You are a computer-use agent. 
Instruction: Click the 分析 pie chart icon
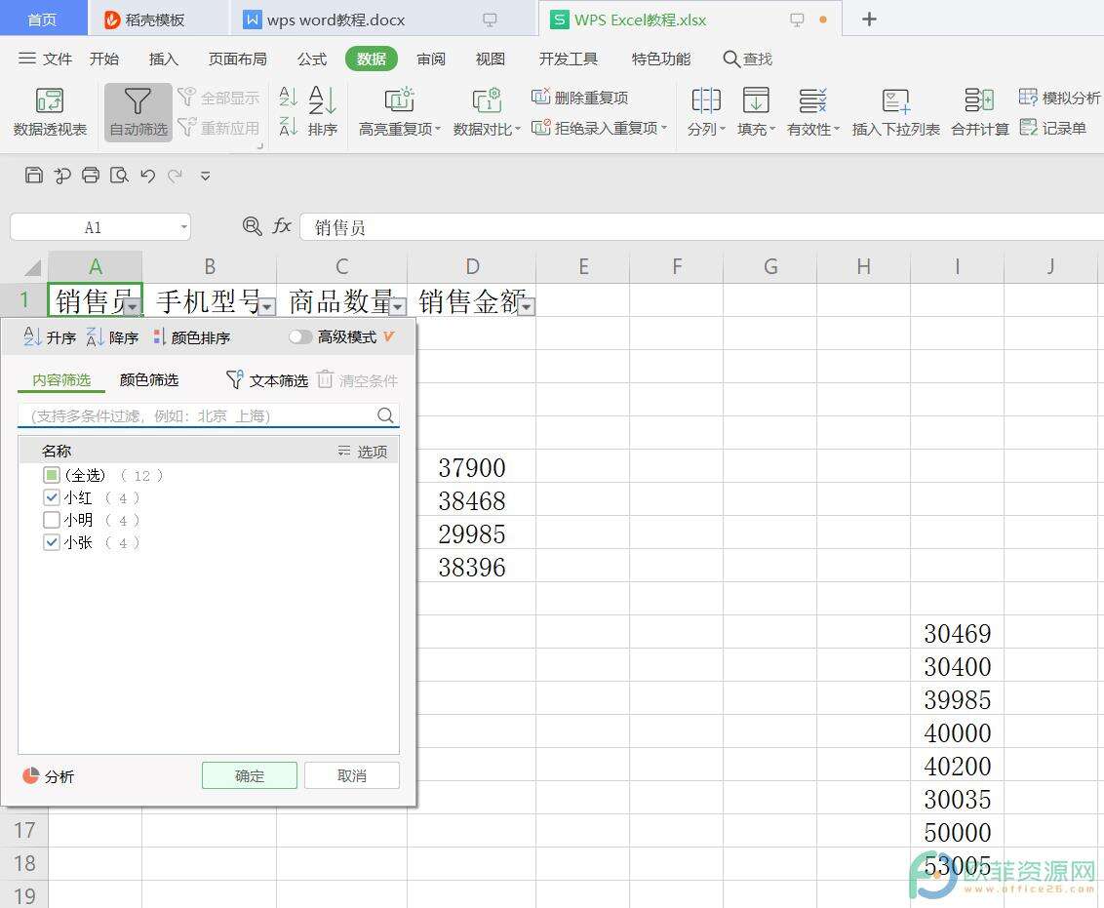31,775
